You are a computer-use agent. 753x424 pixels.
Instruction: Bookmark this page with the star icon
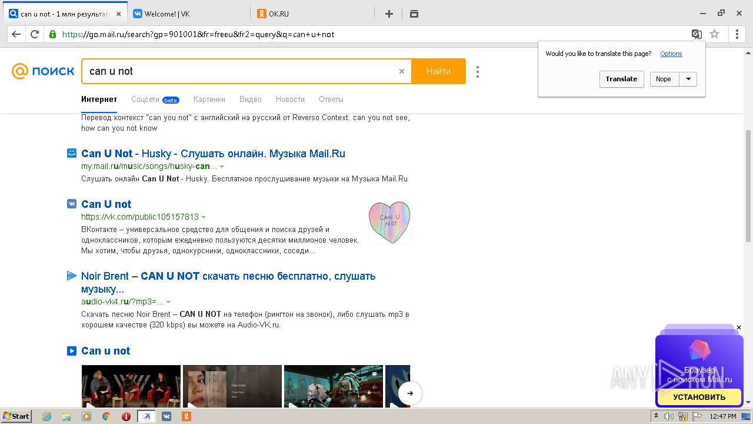(715, 34)
